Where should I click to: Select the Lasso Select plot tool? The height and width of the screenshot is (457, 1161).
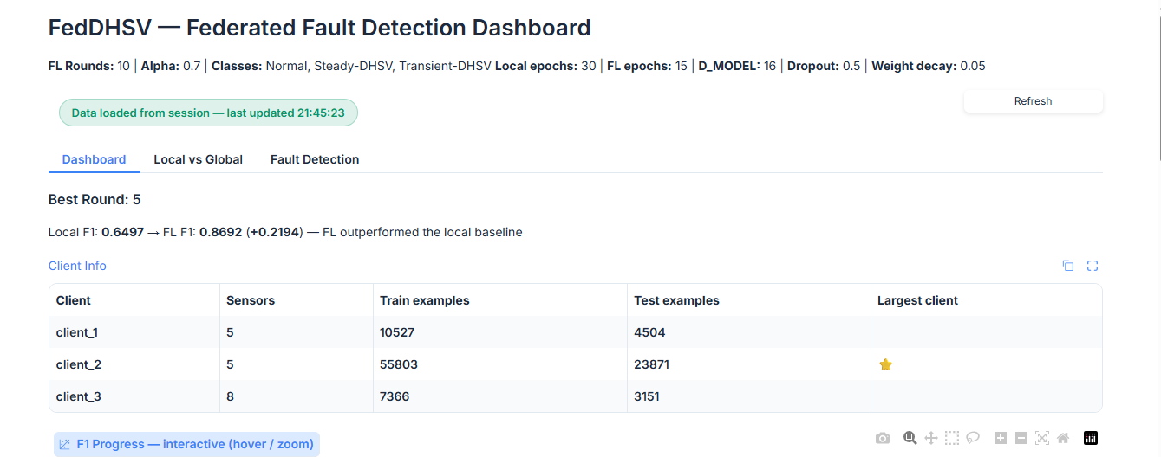point(973,438)
